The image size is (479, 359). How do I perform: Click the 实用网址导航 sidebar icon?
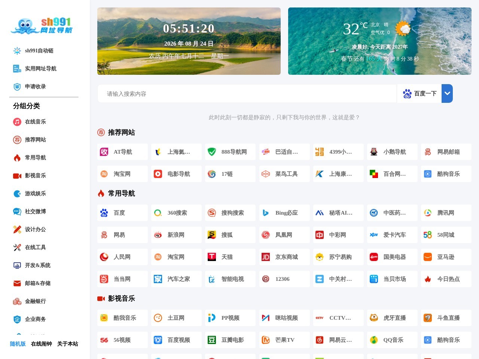click(x=17, y=69)
